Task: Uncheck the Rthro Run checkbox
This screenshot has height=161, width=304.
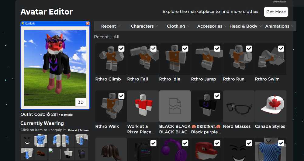Action: tap(249, 48)
